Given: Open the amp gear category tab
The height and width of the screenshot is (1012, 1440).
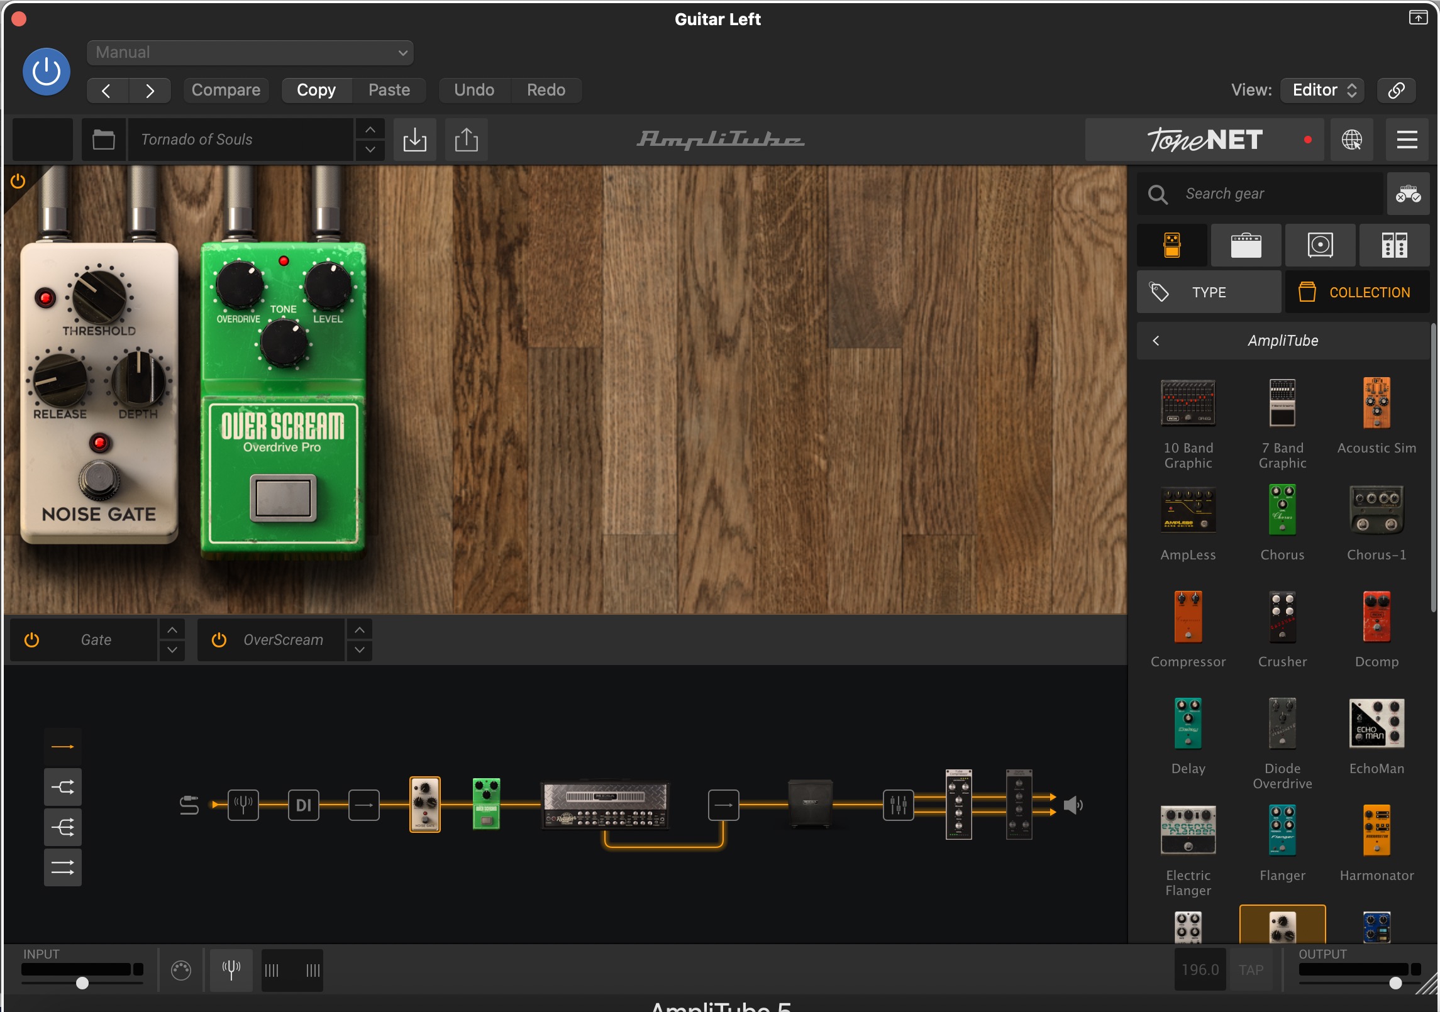Looking at the screenshot, I should (1246, 245).
